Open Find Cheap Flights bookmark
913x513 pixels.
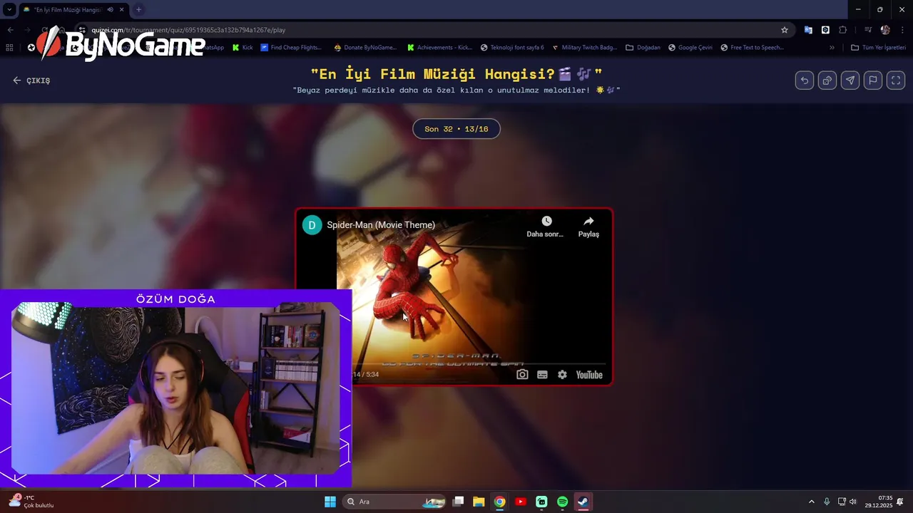pyautogui.click(x=291, y=48)
